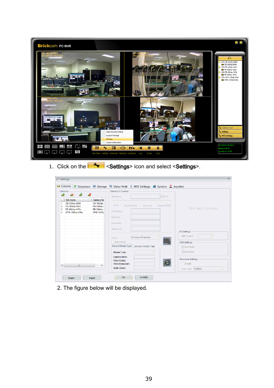The width and height of the screenshot is (274, 388).
Task: Toggle the OSD Date/Time checkbox
Action: [x=183, y=252]
